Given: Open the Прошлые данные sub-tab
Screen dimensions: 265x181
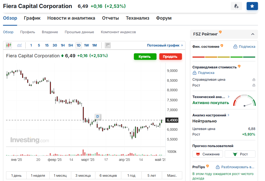Looking at the screenshot, I should click(x=79, y=32).
